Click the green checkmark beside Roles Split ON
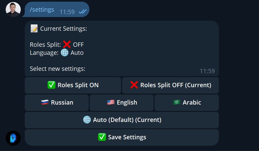 click(x=52, y=85)
